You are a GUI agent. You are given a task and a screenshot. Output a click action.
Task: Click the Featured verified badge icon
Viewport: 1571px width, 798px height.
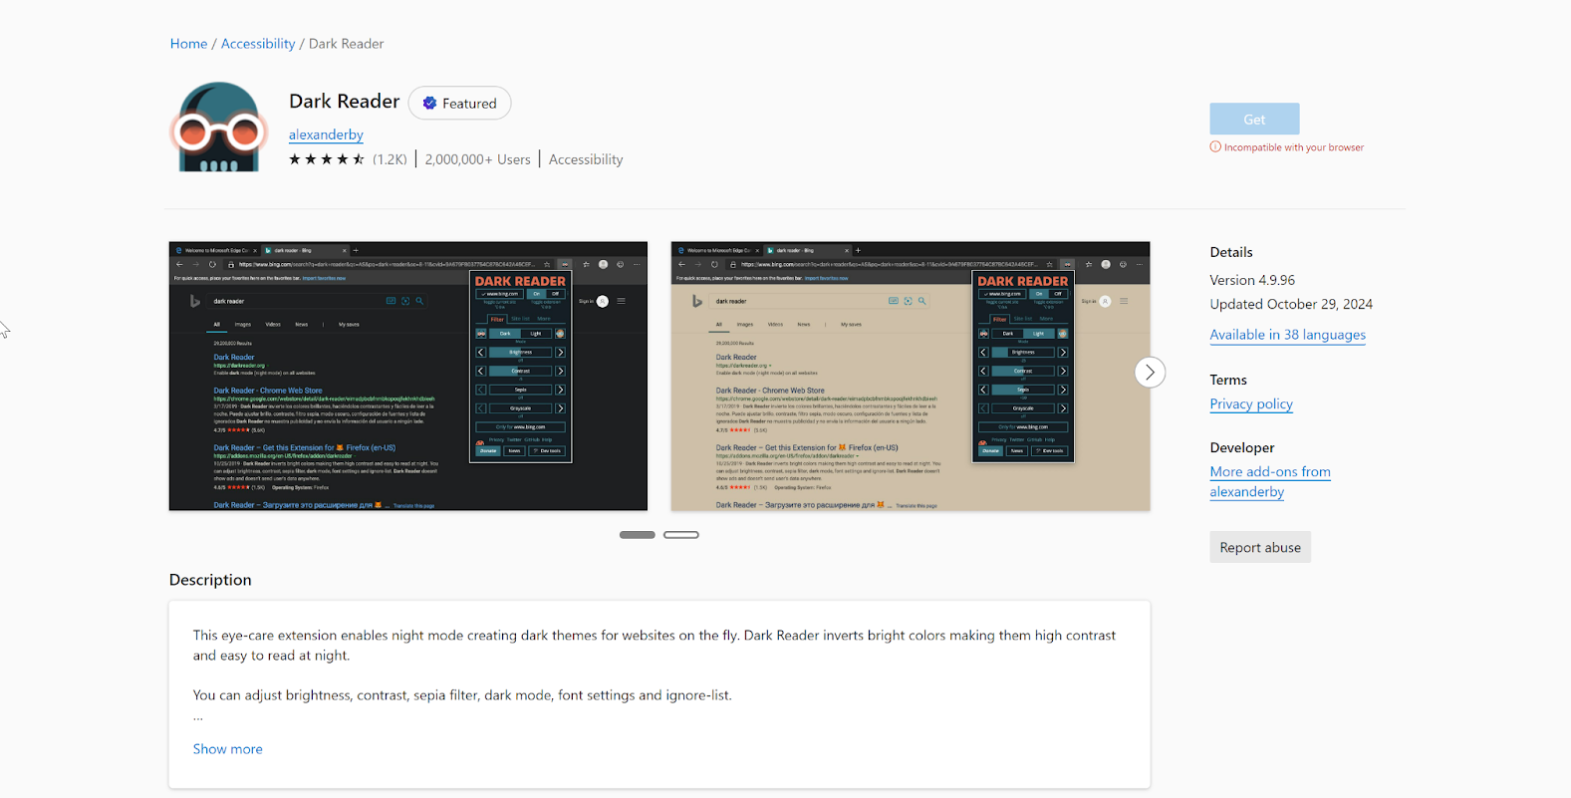click(429, 104)
